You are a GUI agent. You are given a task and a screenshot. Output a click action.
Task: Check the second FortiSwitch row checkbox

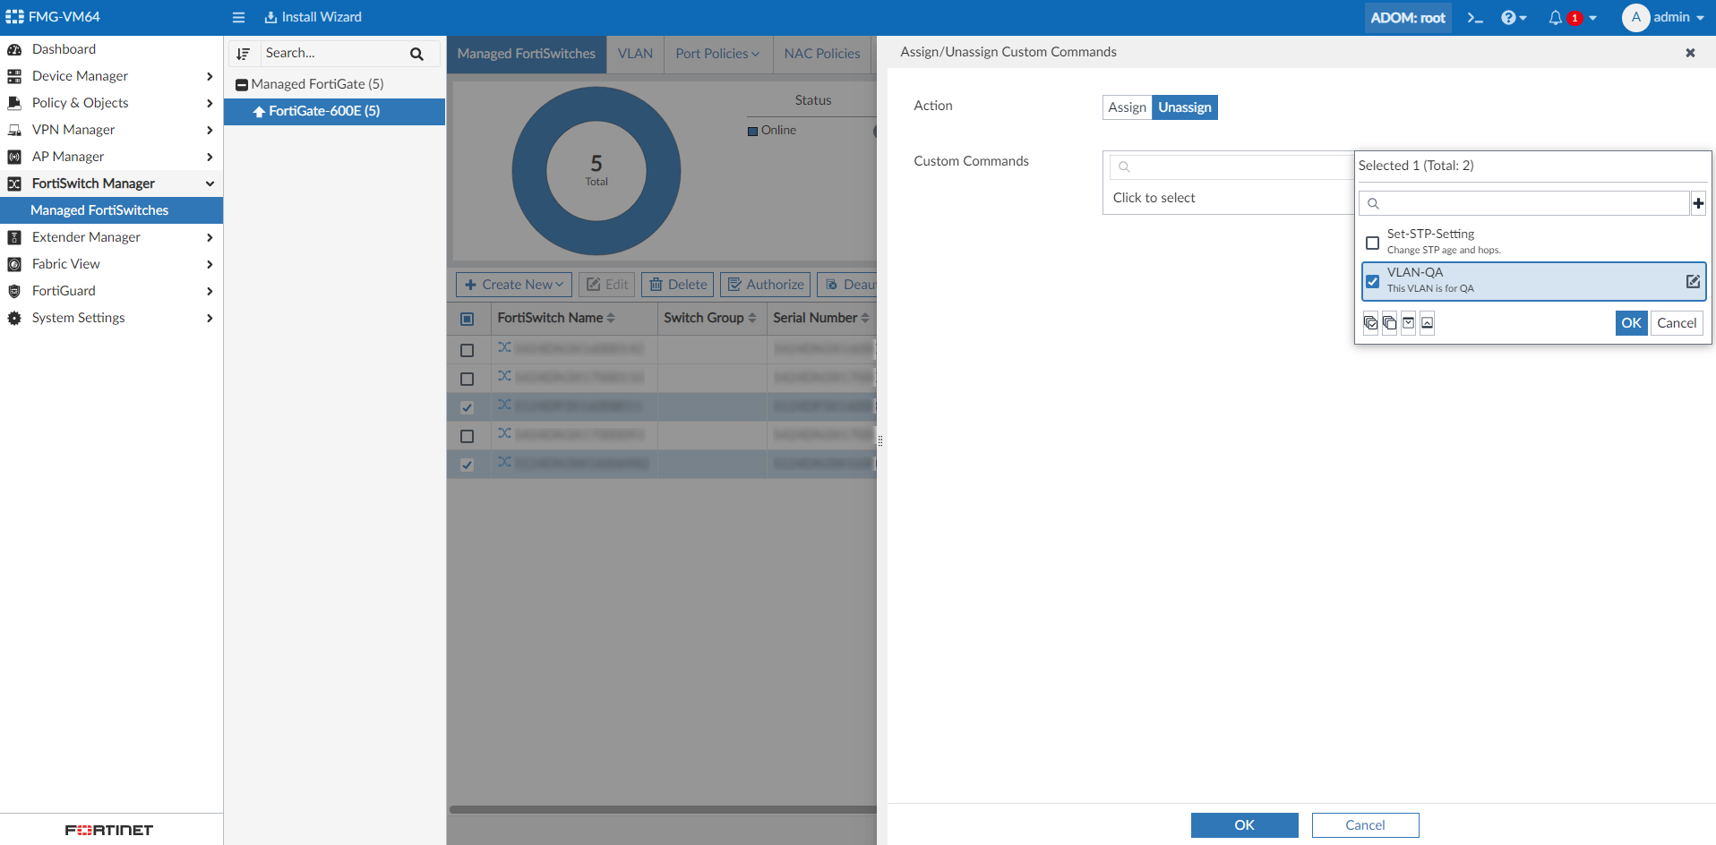coord(467,379)
